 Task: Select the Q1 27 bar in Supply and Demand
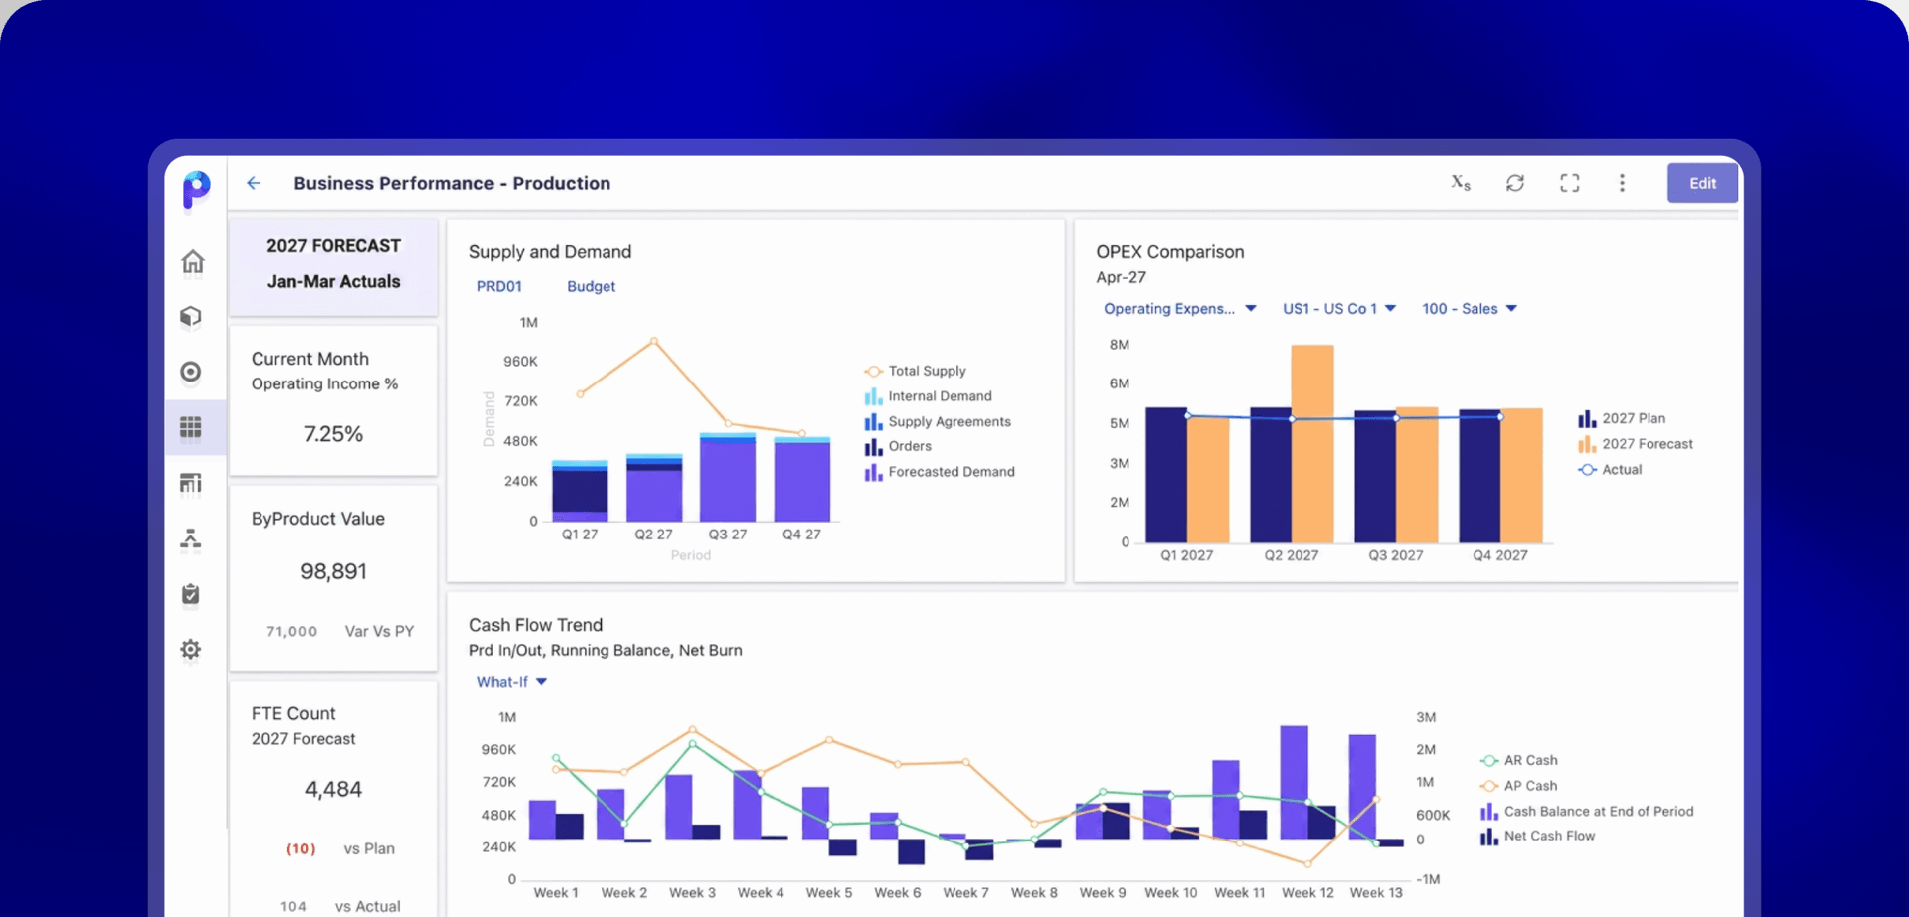coord(580,491)
